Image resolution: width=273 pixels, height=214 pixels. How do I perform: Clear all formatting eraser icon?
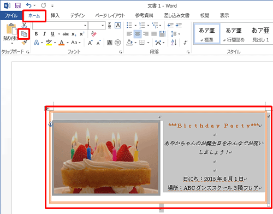tap(94, 34)
